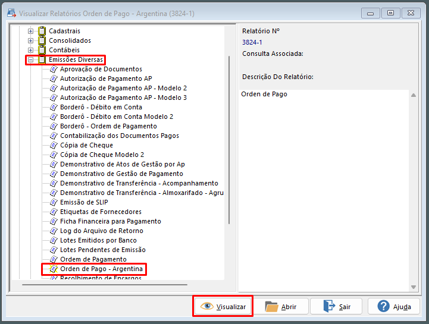Select Cópia de Cheque report
Image resolution: width=429 pixels, height=324 pixels.
[86, 145]
